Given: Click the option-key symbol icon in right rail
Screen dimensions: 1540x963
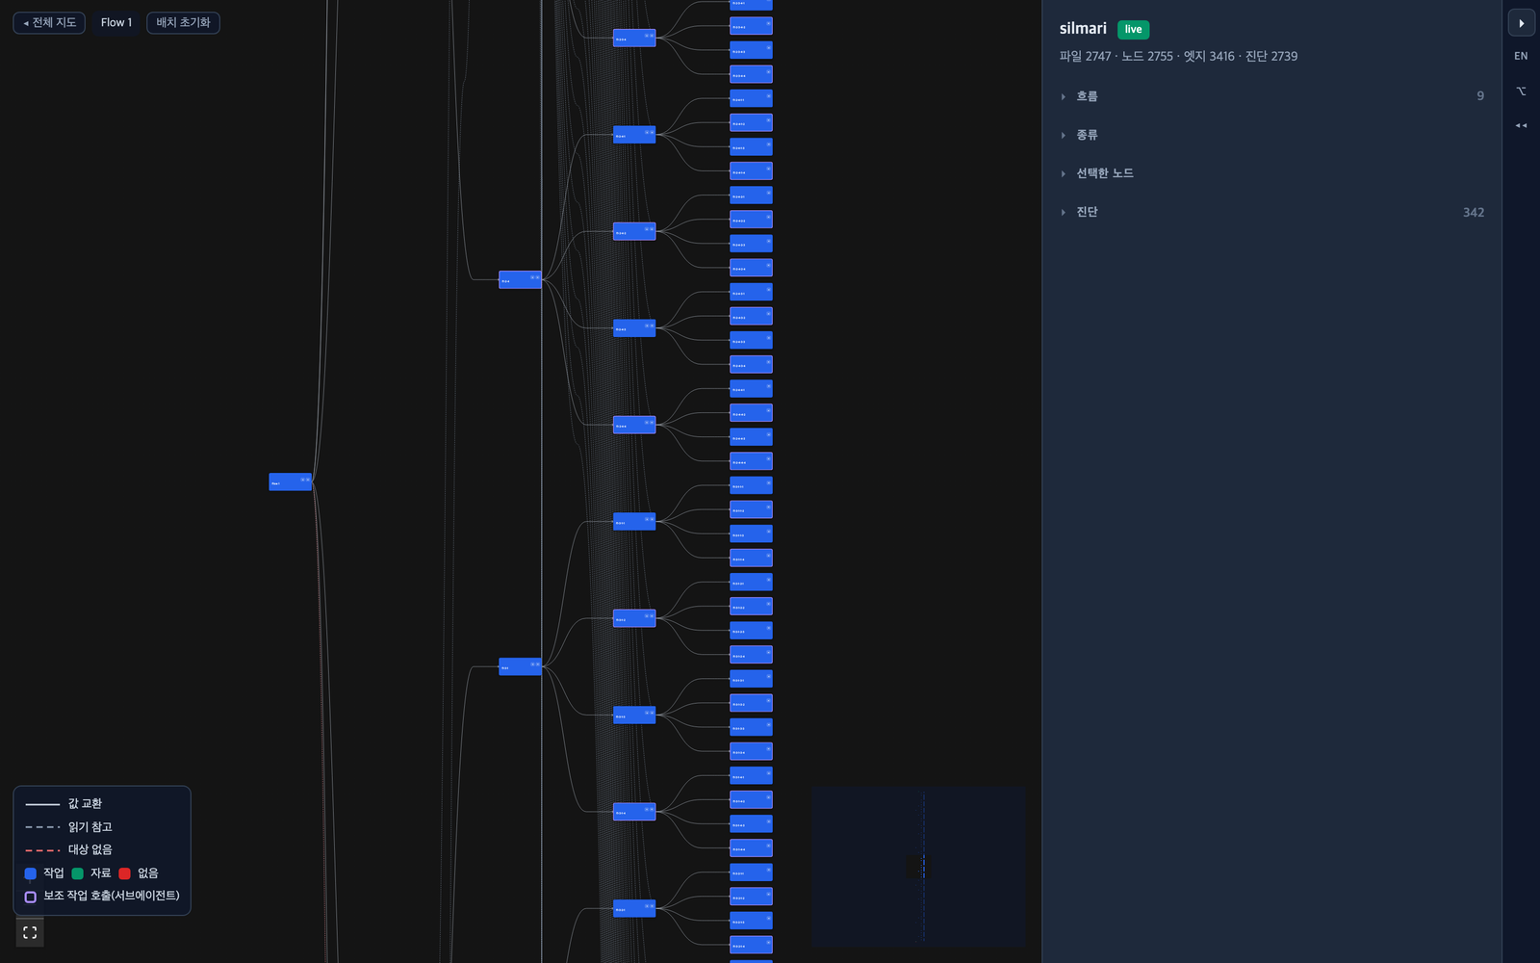Looking at the screenshot, I should pyautogui.click(x=1521, y=91).
